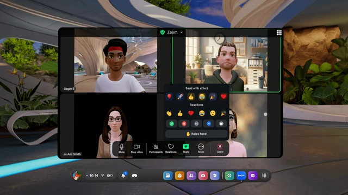The image size is (348, 195).
Task: Stop video using the camera button
Action: tap(136, 148)
